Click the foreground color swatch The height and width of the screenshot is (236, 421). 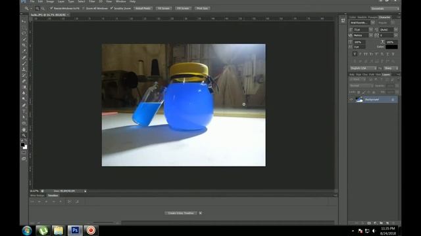tap(22, 144)
